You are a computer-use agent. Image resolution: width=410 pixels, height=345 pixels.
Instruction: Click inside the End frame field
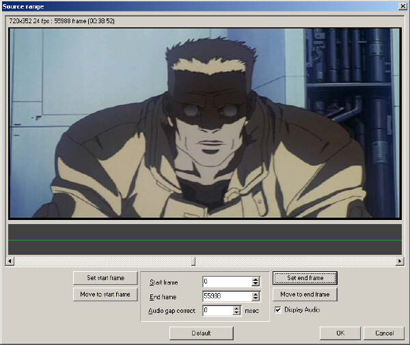pyautogui.click(x=228, y=296)
